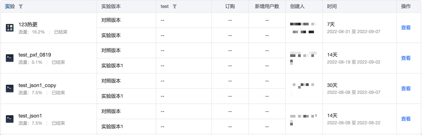Image resolution: width=422 pixels, height=135 pixels.
Task: Click the test_json1 experiment name
Action: point(30,116)
